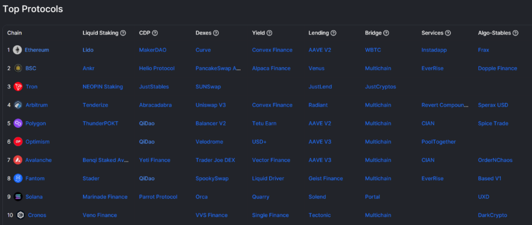Open the DarkCrypto algo-stables link
This screenshot has height=225, width=532.
[x=493, y=215]
